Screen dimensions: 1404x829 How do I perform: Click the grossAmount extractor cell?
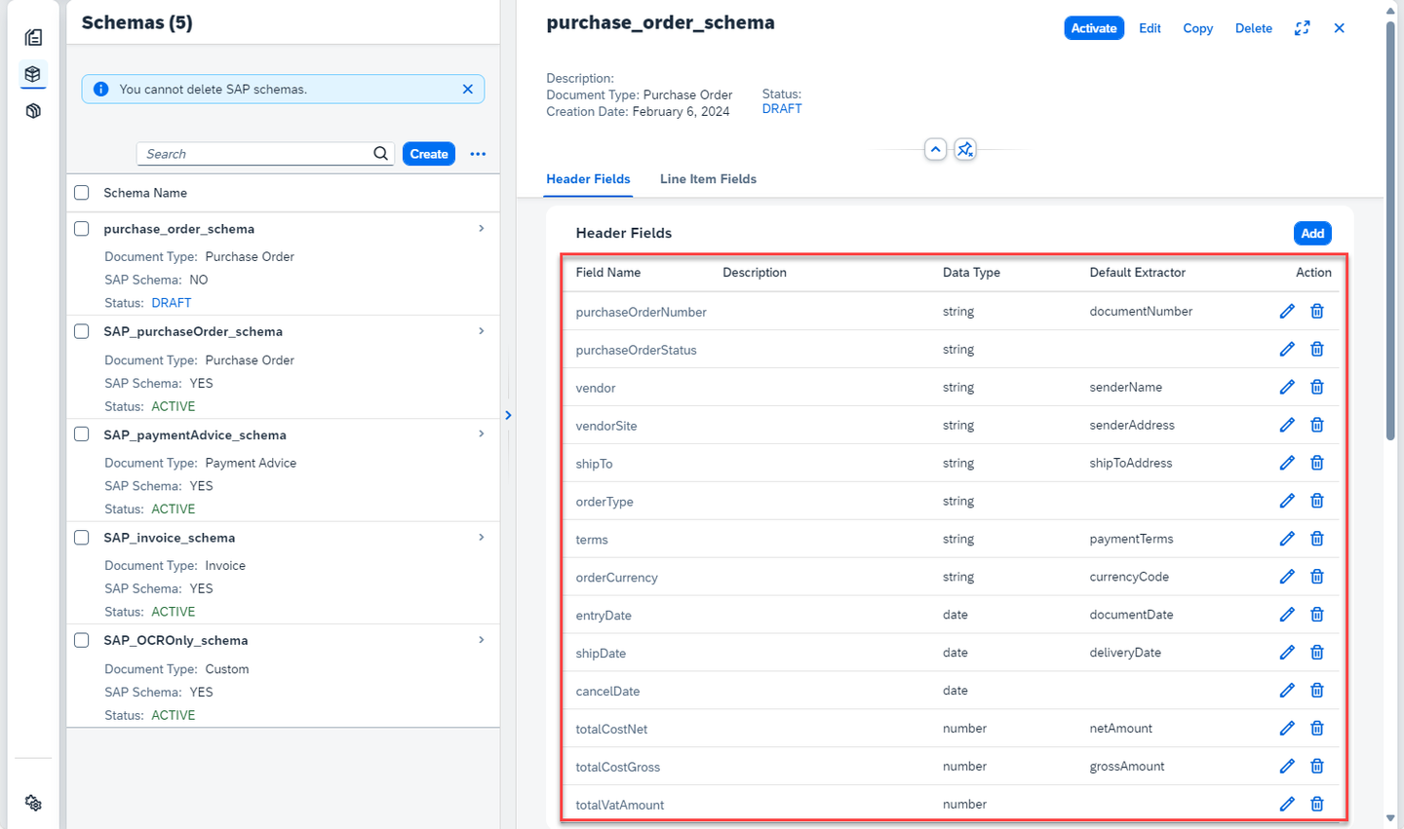tap(1127, 767)
